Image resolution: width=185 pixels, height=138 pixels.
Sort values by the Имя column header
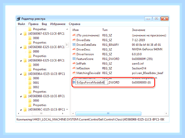pos(75,30)
